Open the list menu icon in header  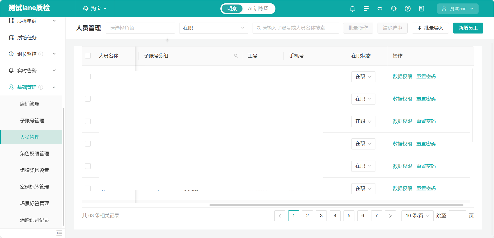pyautogui.click(x=366, y=9)
